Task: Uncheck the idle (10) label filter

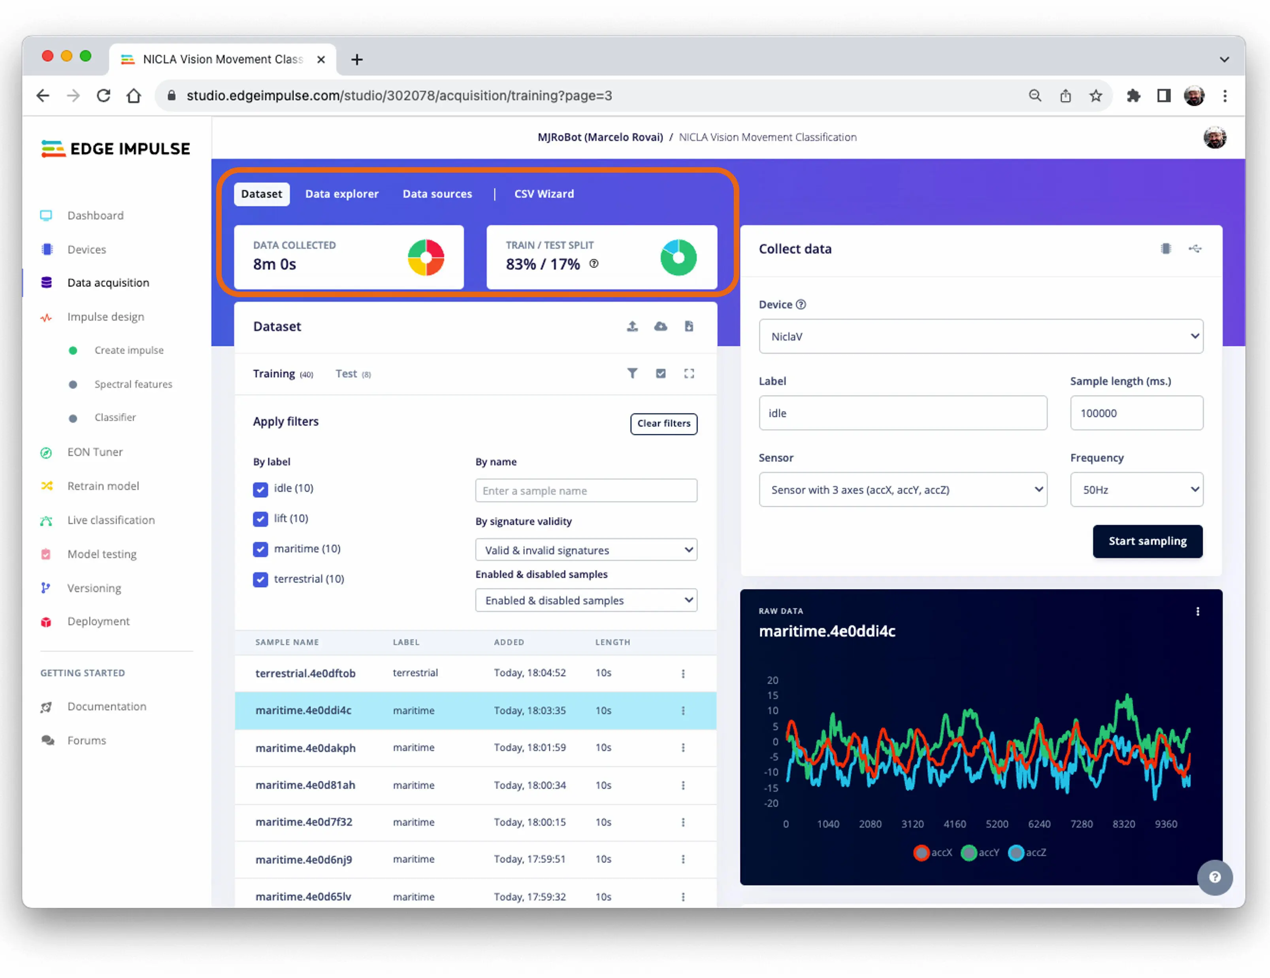Action: coord(260,489)
